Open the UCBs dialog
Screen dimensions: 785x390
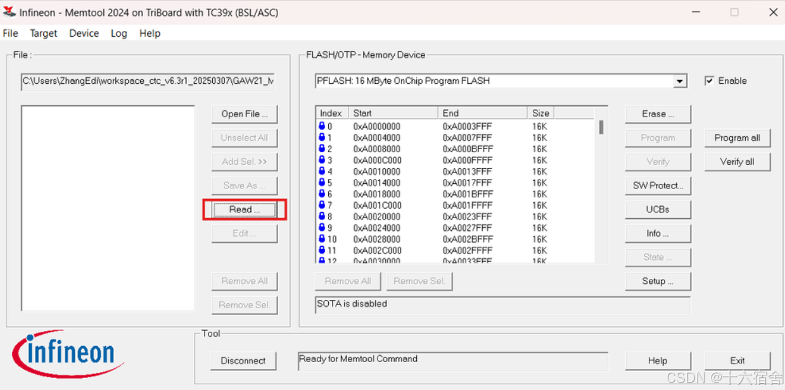pos(658,209)
